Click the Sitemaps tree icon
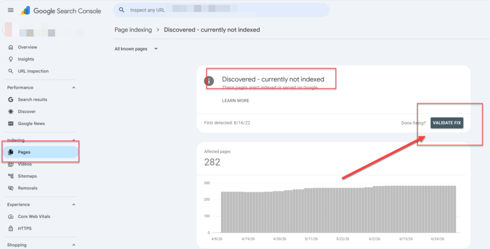 click(11, 176)
